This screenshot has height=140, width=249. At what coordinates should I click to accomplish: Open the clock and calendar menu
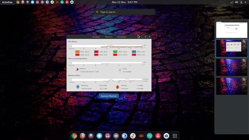[x=124, y=2]
